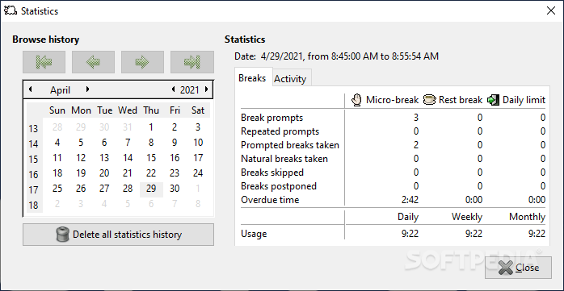
Task: Pick April 15 on the calendar
Action: pos(151,158)
